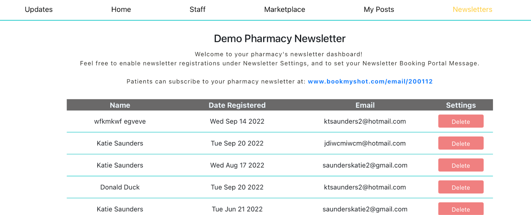Click the Date Registered column header
Image resolution: width=531 pixels, height=215 pixels.
click(237, 105)
